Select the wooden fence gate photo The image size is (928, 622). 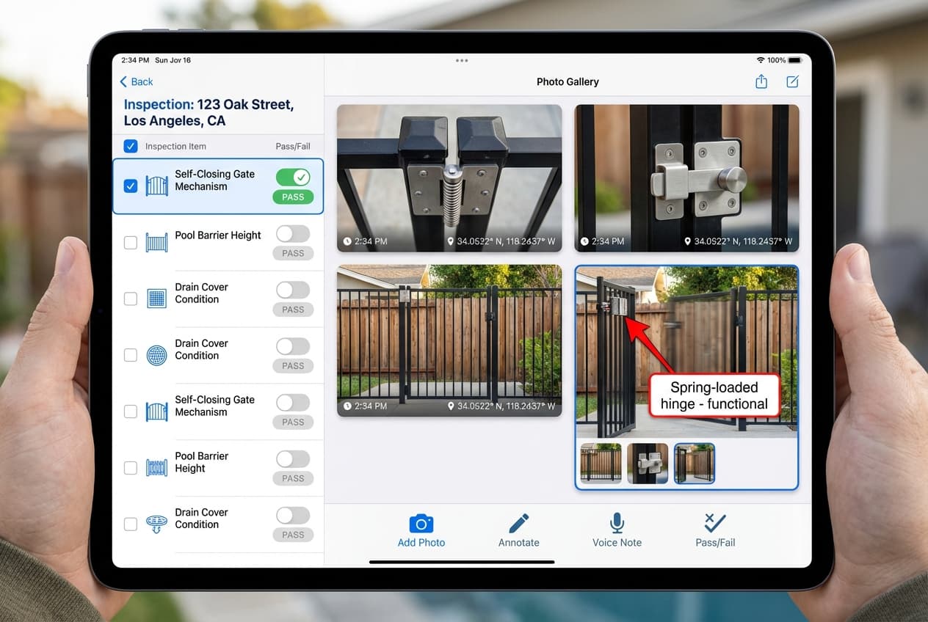(449, 340)
